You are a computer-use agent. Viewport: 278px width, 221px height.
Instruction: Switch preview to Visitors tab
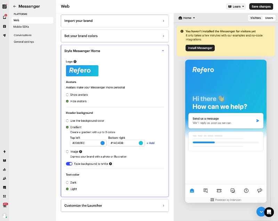tap(255, 18)
